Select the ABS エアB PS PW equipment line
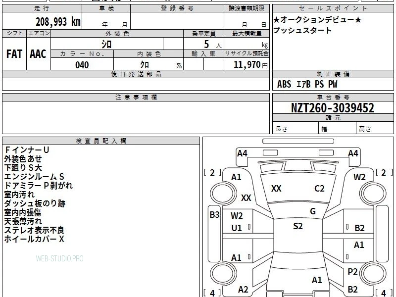This screenshot has height=297, width=396. (x=307, y=84)
